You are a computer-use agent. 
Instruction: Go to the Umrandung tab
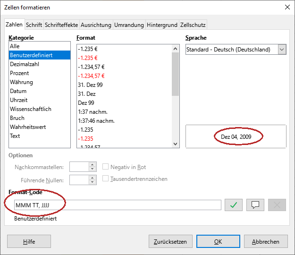[x=129, y=25]
